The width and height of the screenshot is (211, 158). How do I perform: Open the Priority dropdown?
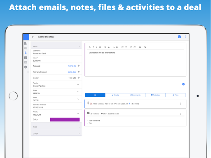78,114
